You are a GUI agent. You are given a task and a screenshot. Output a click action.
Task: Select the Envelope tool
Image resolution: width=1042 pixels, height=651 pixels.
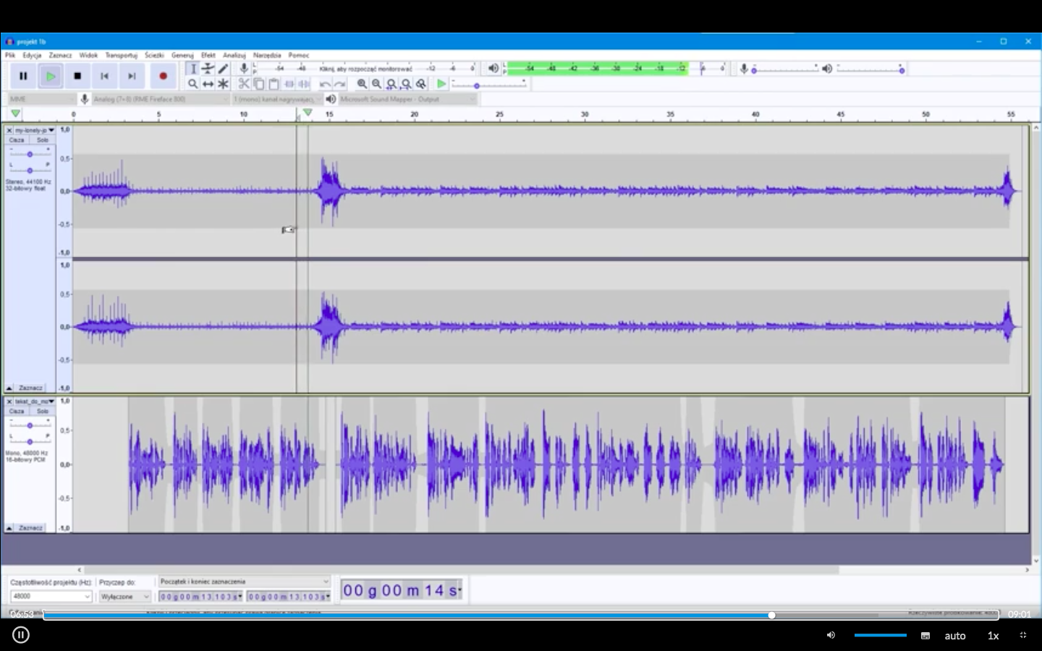(208, 69)
